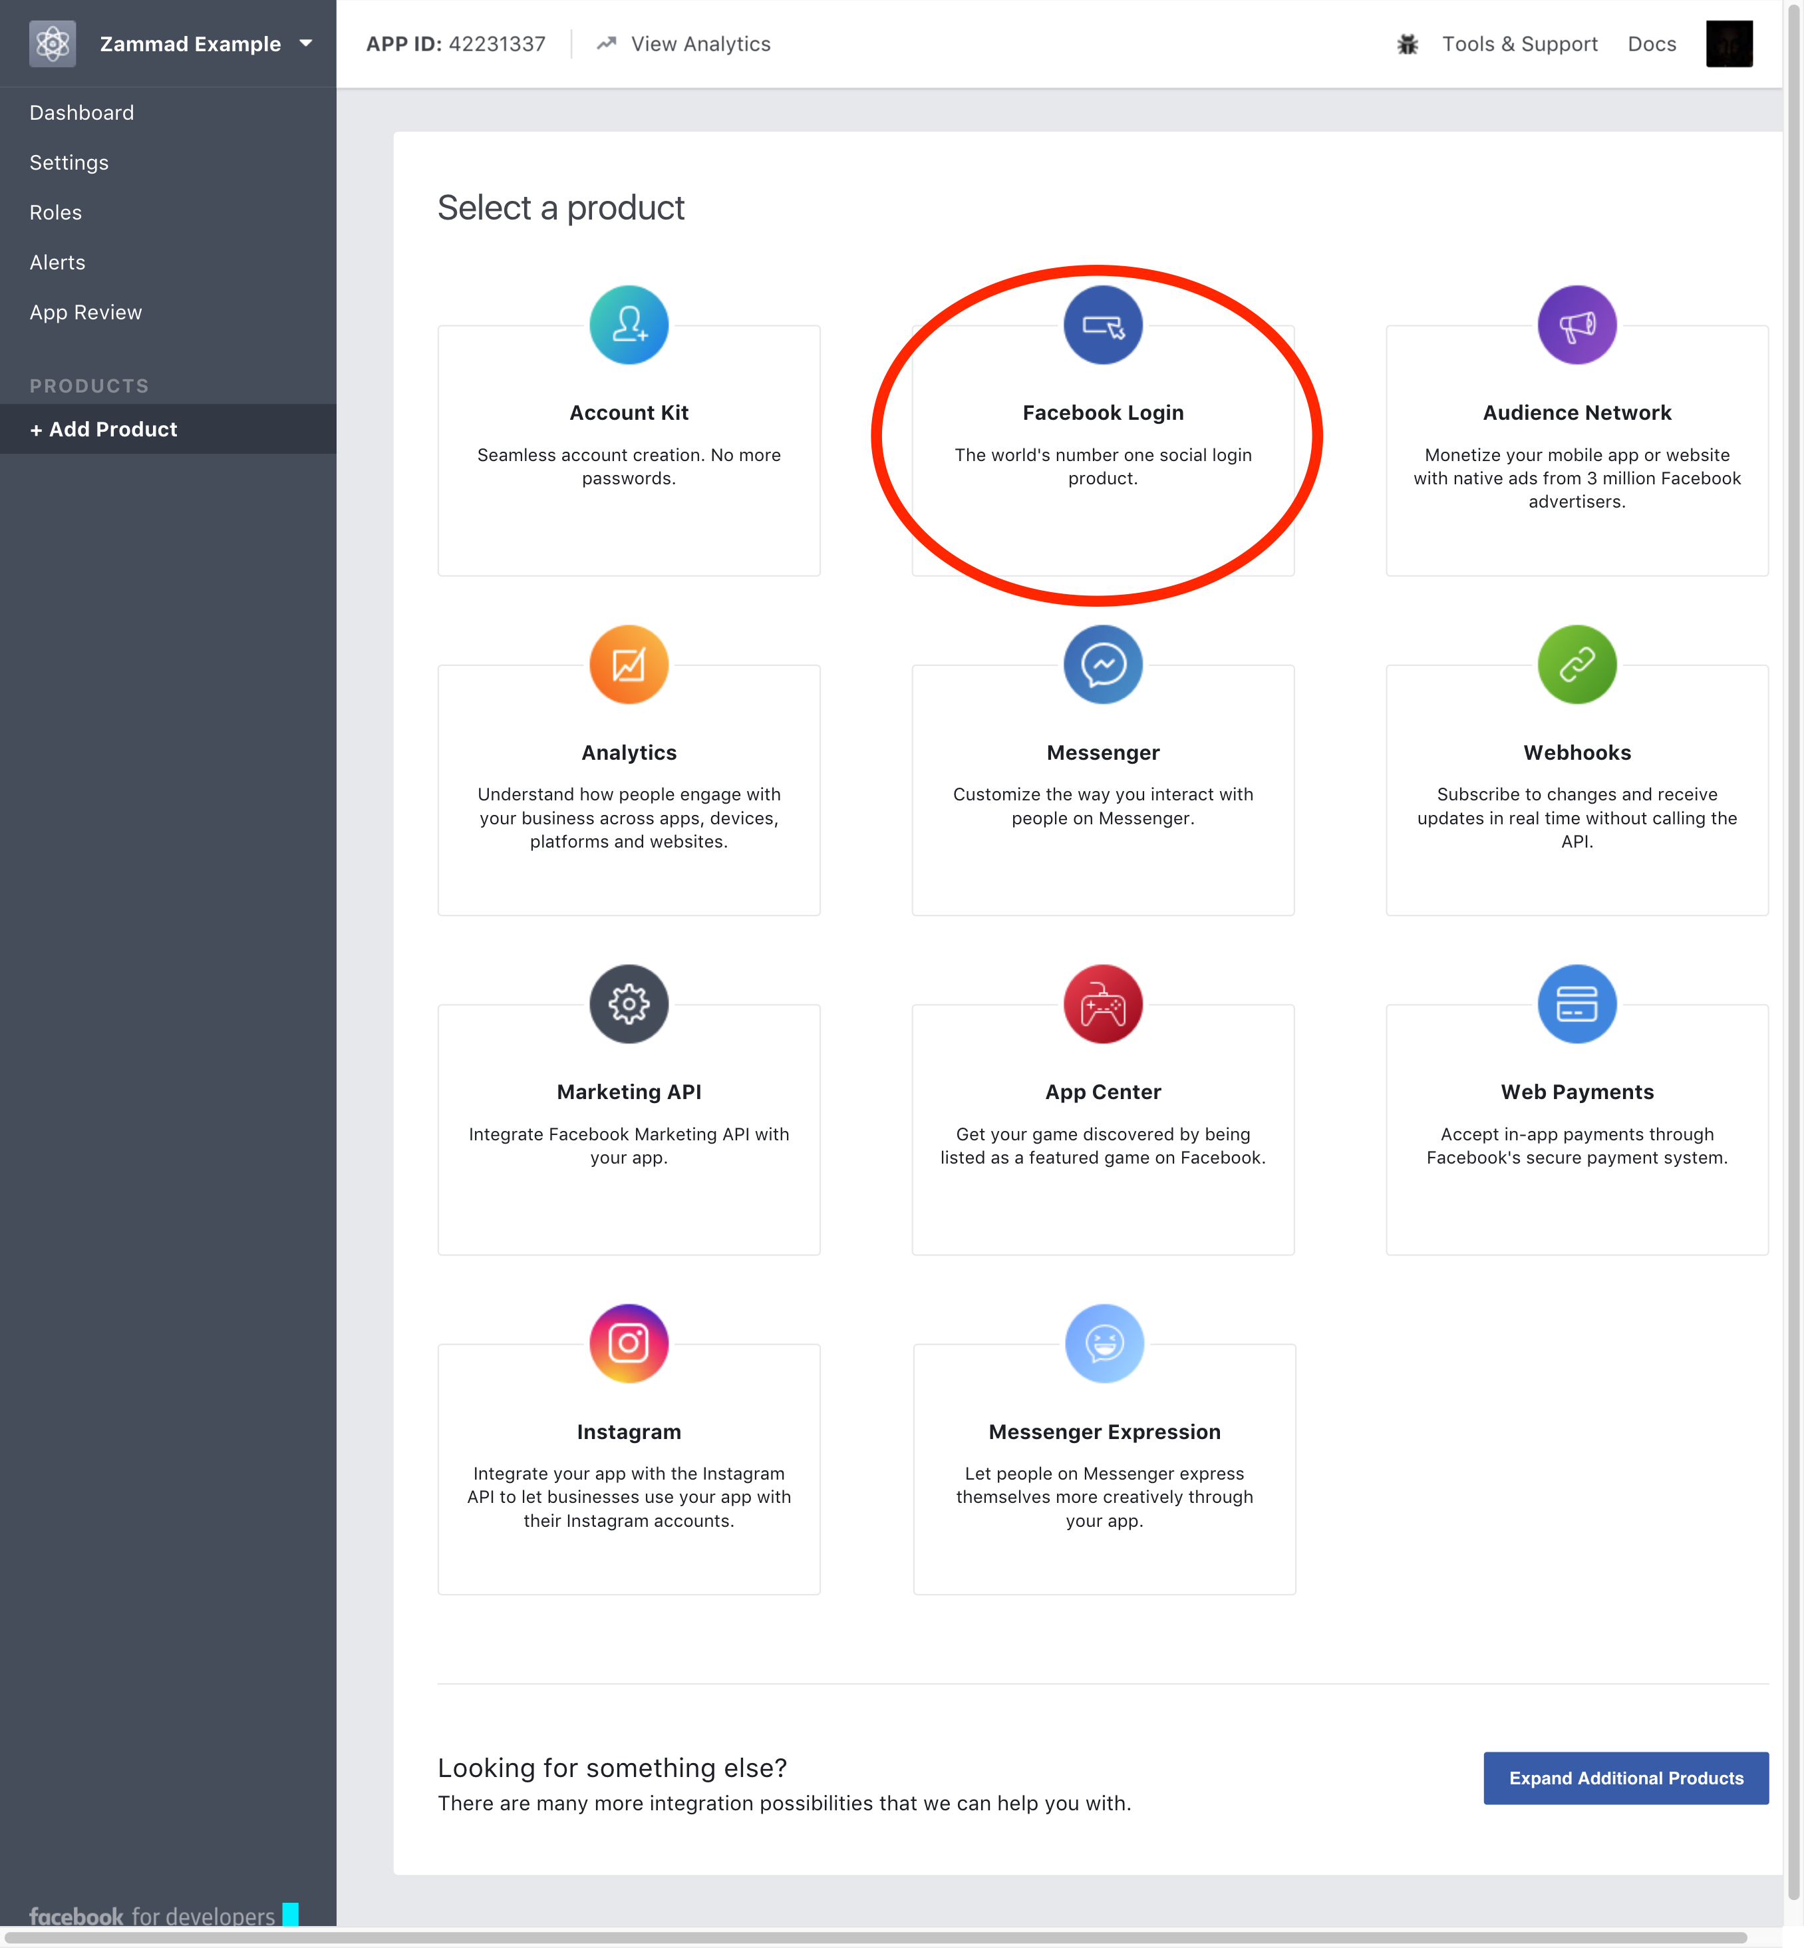Select the Audience Network product title

click(x=1577, y=413)
